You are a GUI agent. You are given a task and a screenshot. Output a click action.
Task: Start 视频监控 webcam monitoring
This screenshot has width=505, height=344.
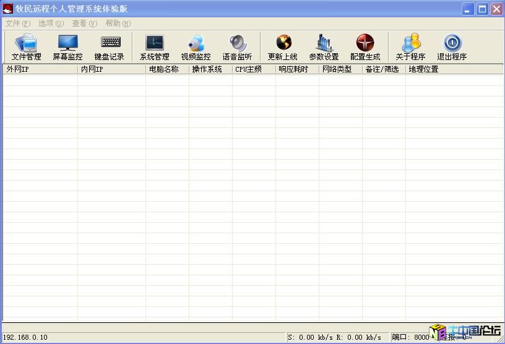pos(196,47)
